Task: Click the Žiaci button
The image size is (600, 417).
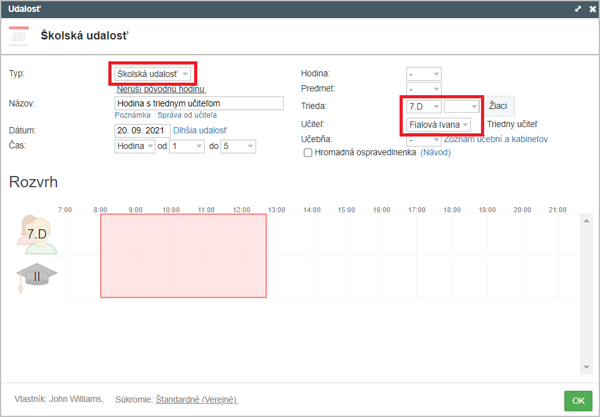Action: (x=498, y=106)
